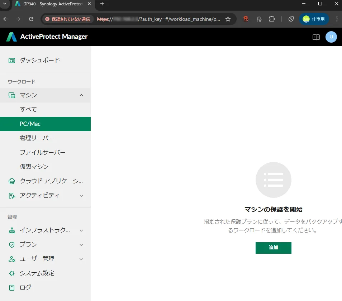
Task: Open the 仕事用 browser profile button
Action: pos(314,19)
